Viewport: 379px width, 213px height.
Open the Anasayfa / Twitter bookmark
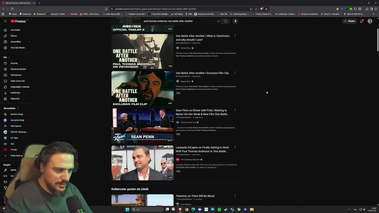(x=56, y=14)
